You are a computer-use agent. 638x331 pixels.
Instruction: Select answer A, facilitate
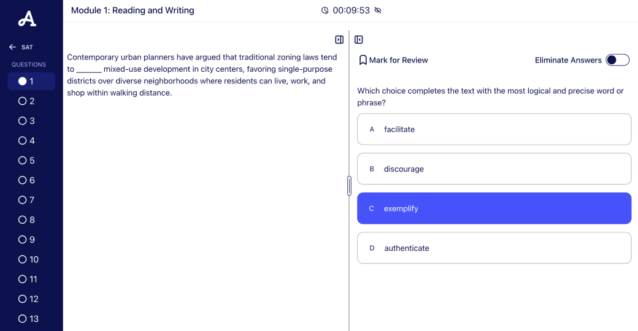pyautogui.click(x=494, y=129)
